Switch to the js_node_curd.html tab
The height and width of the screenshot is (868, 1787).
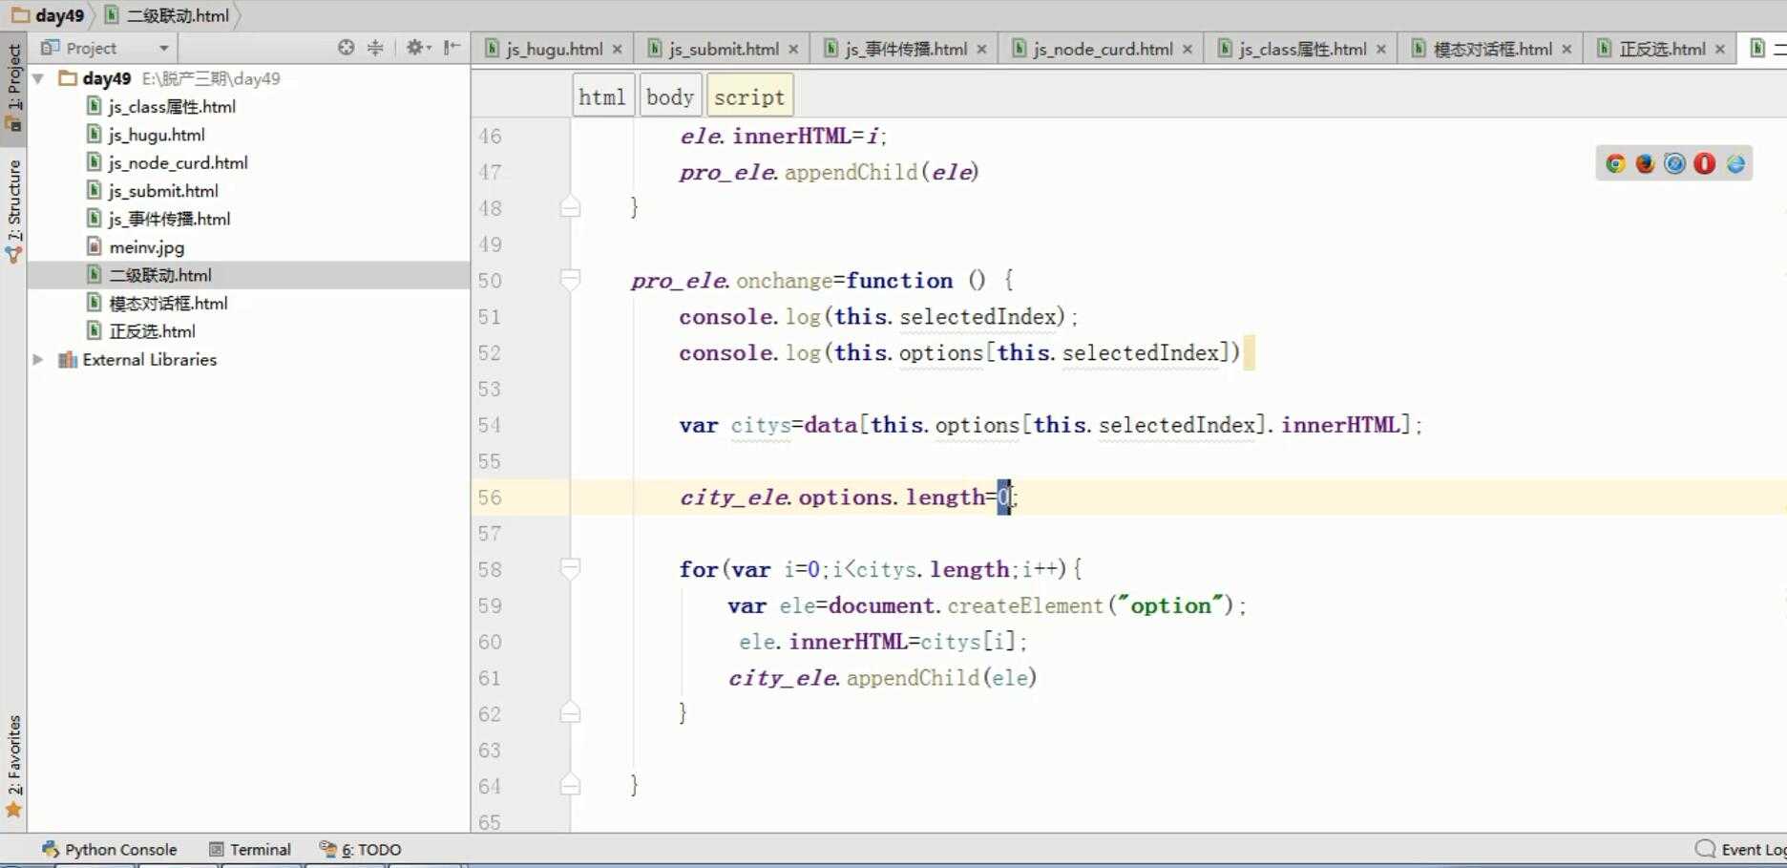(1103, 49)
